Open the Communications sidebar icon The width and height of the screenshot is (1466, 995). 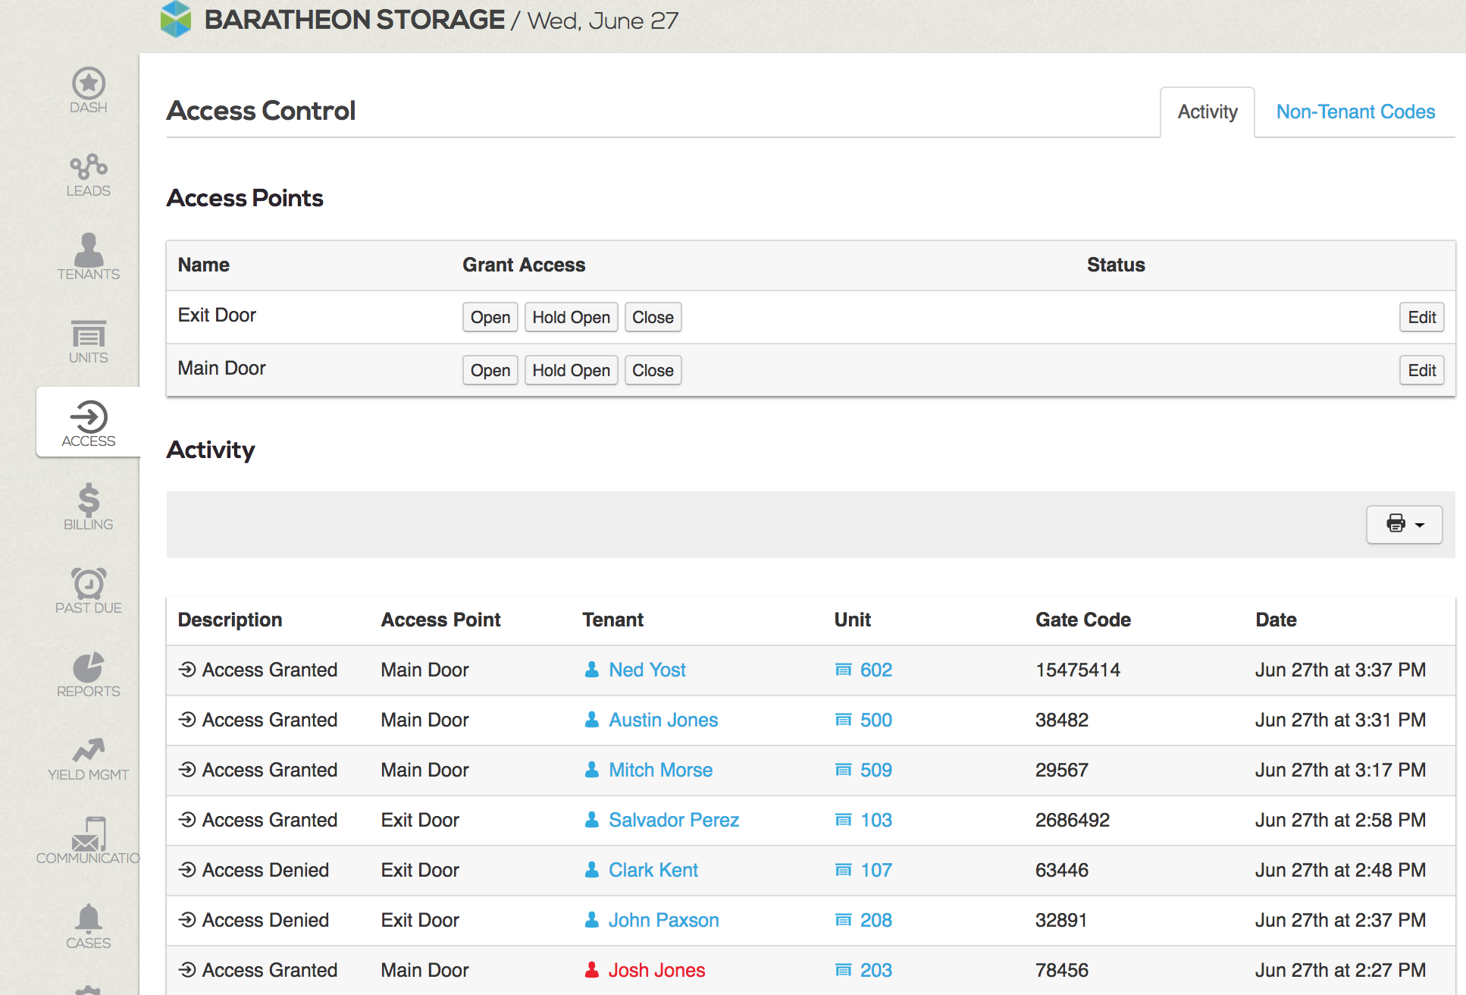coord(88,841)
